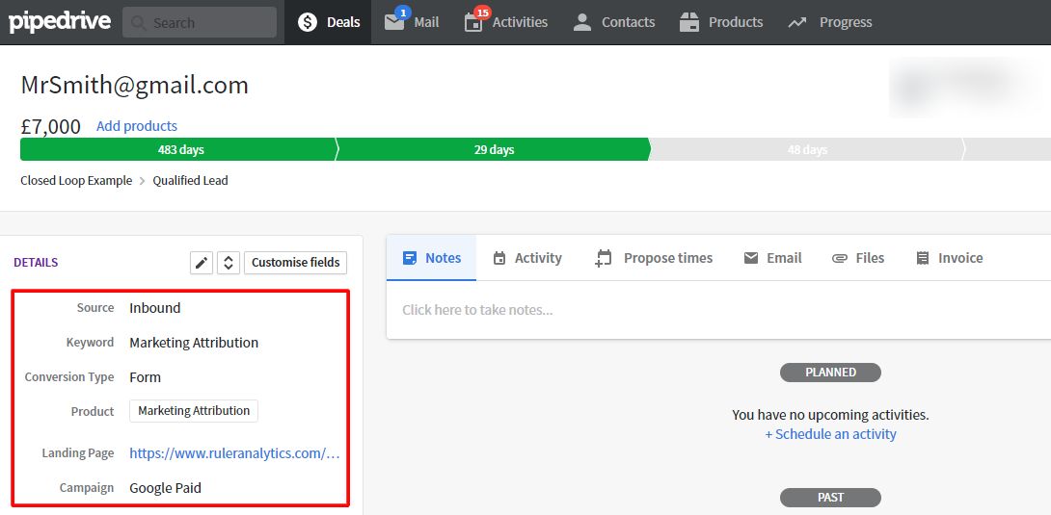Select the 29 days pipeline stage
Viewport: 1051px width, 515px height.
[494, 150]
